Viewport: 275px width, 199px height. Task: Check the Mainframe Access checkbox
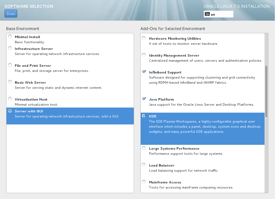(x=144, y=182)
